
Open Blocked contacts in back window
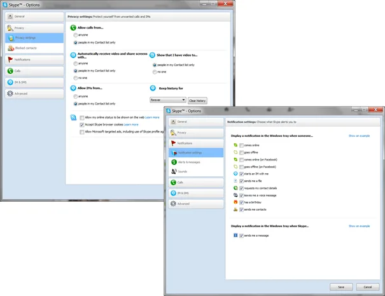(x=34, y=48)
